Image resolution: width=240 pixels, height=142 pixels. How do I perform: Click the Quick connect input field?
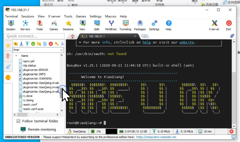(33, 36)
